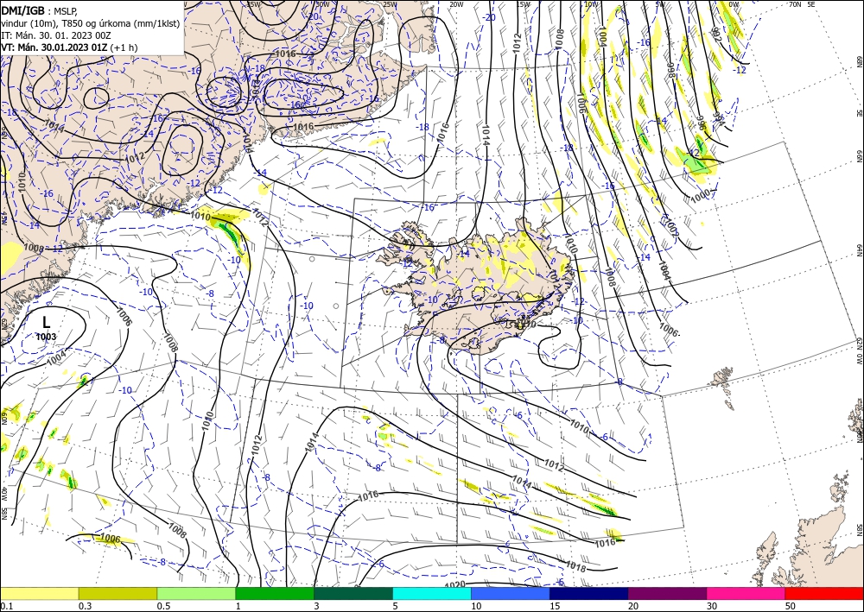Click the legend tick label '0.3'
Screen dimensions: 864x612
point(85,606)
